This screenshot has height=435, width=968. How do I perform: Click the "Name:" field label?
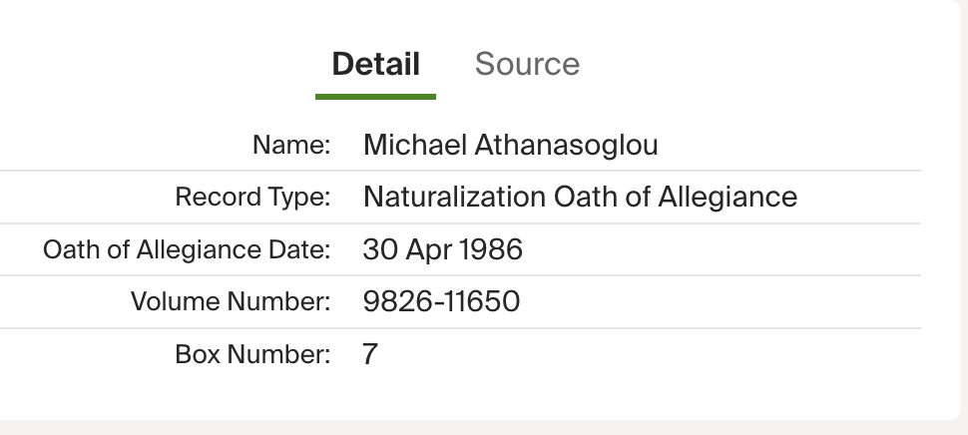coord(290,146)
